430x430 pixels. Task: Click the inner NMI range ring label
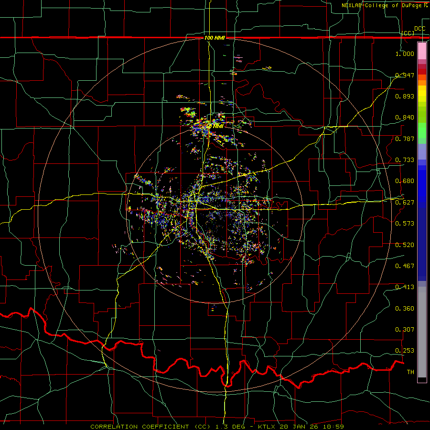point(215,126)
